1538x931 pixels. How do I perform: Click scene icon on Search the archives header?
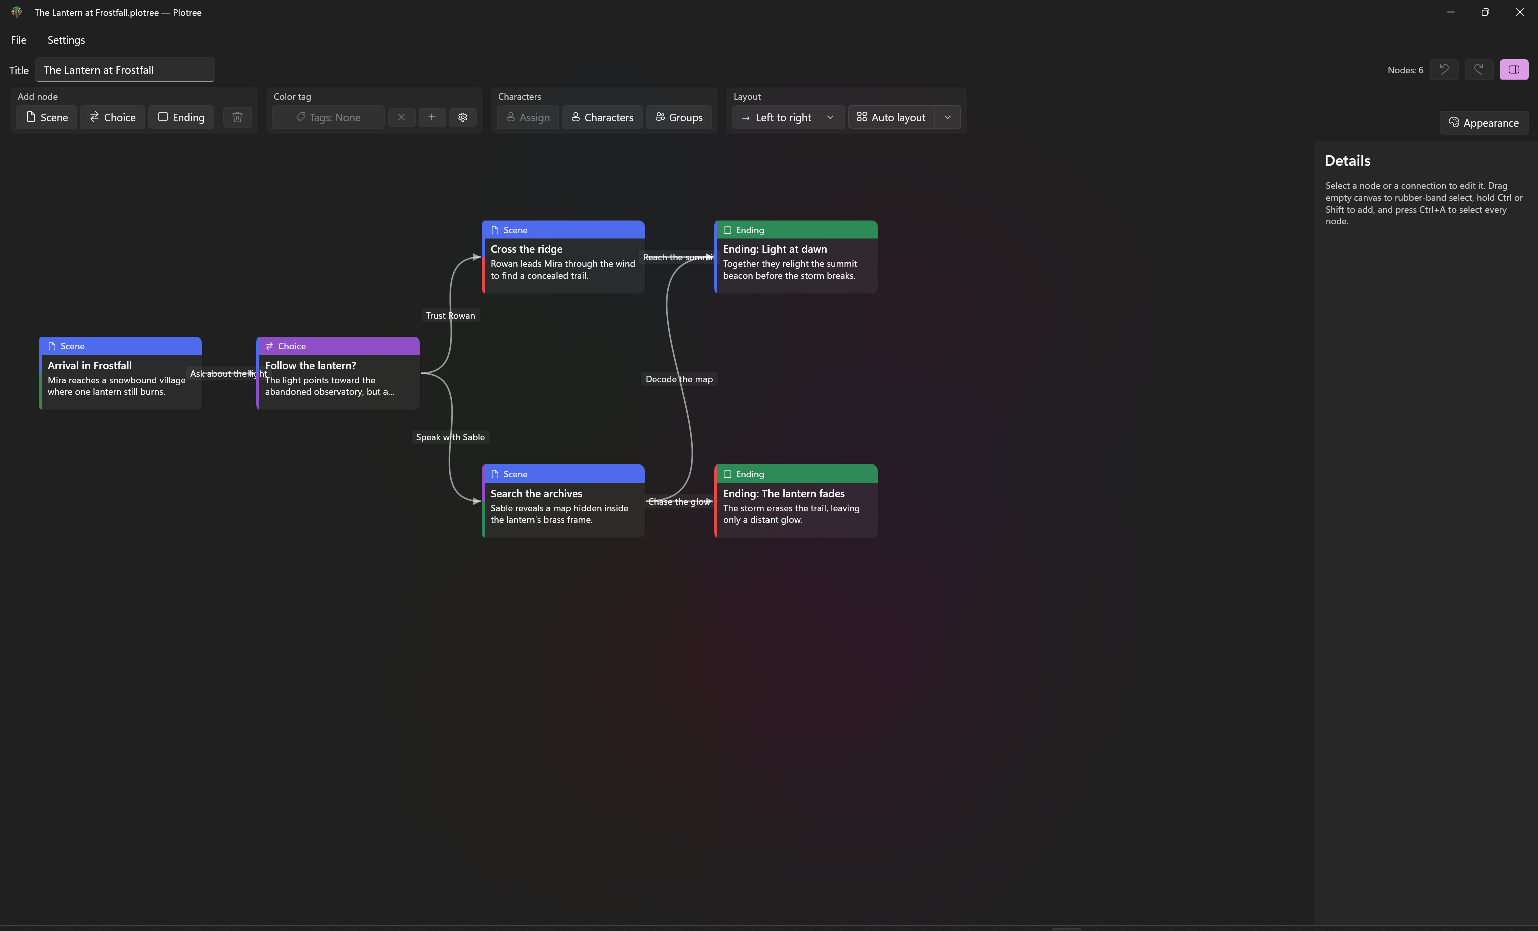(495, 474)
